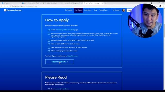Expand the Inspiration menu
Viewport: 165px width, 92px height.
tap(88, 10)
